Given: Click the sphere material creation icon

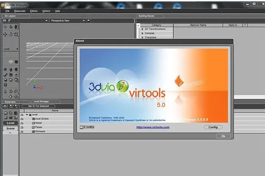Looking at the screenshot, I should click(5, 80).
